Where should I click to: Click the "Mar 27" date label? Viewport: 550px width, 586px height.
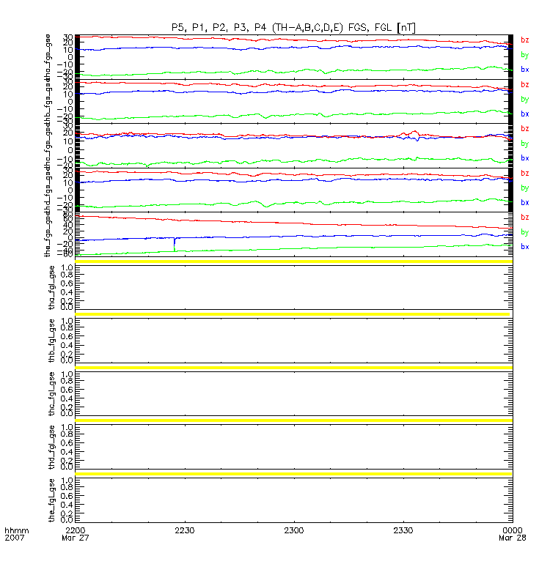point(76,538)
